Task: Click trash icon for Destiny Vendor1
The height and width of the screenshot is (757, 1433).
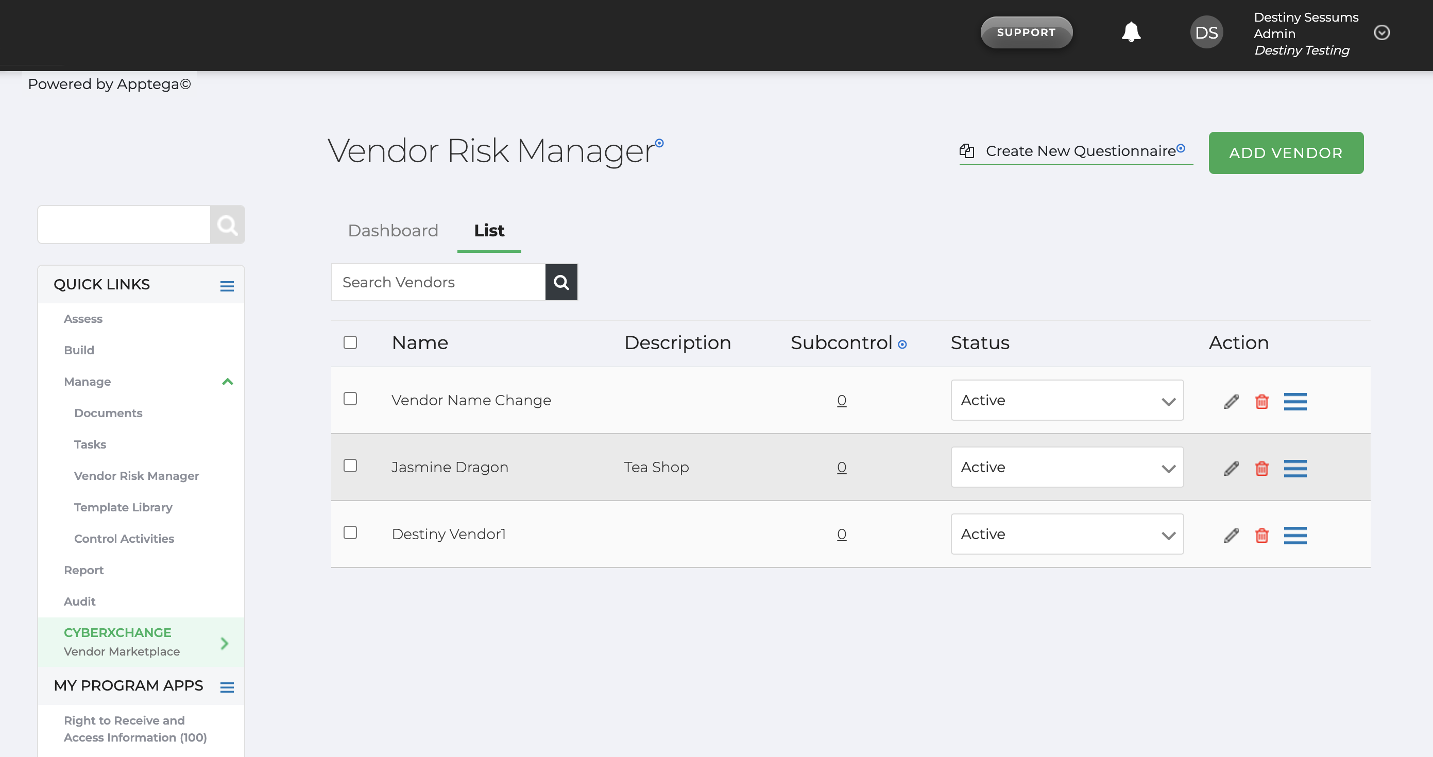Action: click(x=1261, y=535)
